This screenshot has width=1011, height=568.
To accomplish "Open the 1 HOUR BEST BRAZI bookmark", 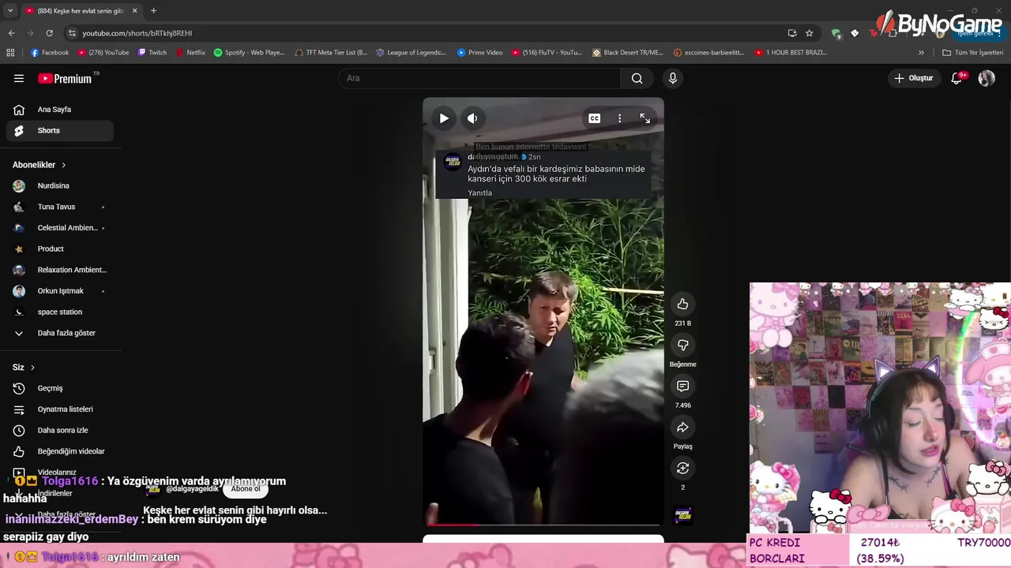I will coord(791,53).
